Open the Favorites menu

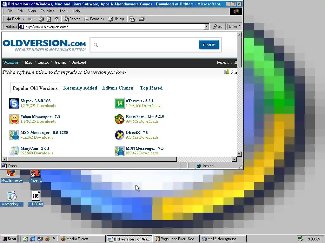[48, 11]
